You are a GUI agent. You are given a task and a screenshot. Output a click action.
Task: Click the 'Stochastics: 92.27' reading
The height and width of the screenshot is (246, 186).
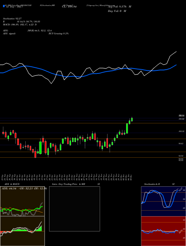[x=12, y=19]
